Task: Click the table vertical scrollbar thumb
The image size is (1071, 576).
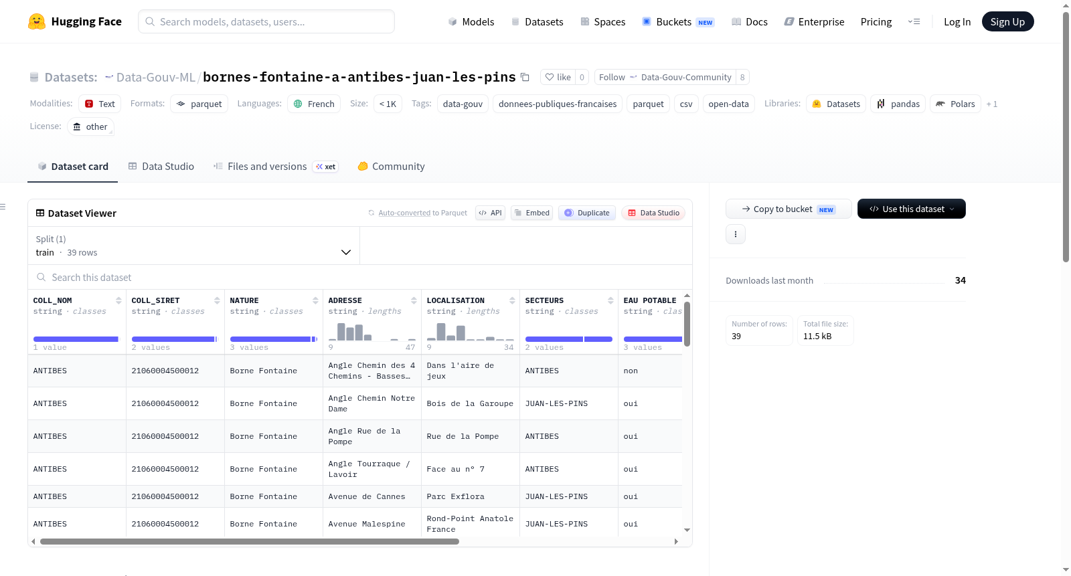Action: [x=687, y=324]
